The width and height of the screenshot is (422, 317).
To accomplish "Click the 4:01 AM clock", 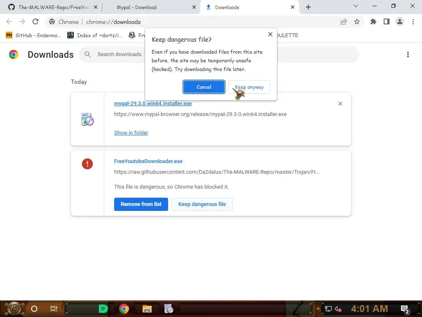I will click(x=370, y=309).
